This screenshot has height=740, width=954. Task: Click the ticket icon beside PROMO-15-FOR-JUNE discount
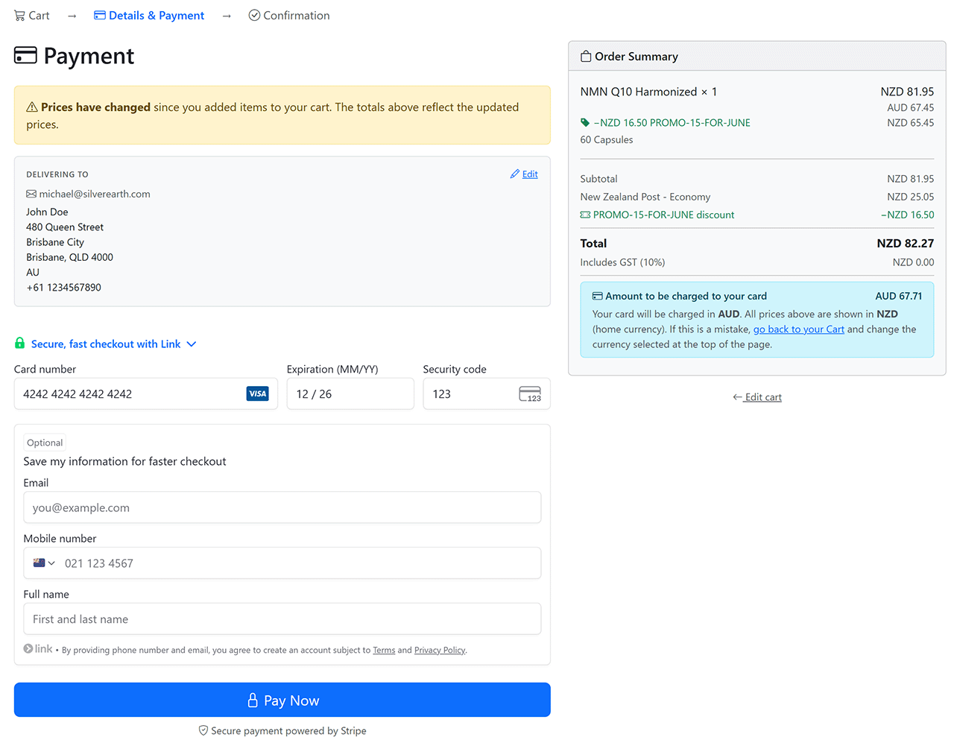click(x=585, y=215)
